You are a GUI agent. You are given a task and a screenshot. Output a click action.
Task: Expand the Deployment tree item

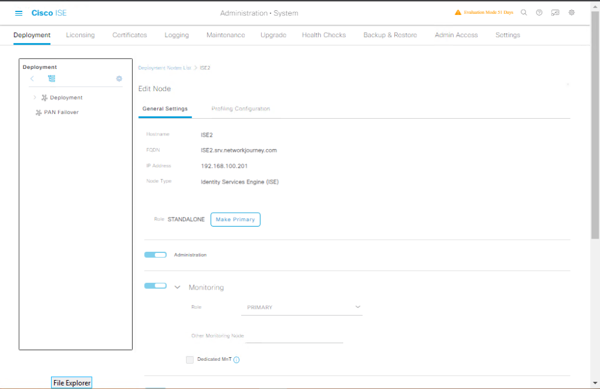[35, 98]
